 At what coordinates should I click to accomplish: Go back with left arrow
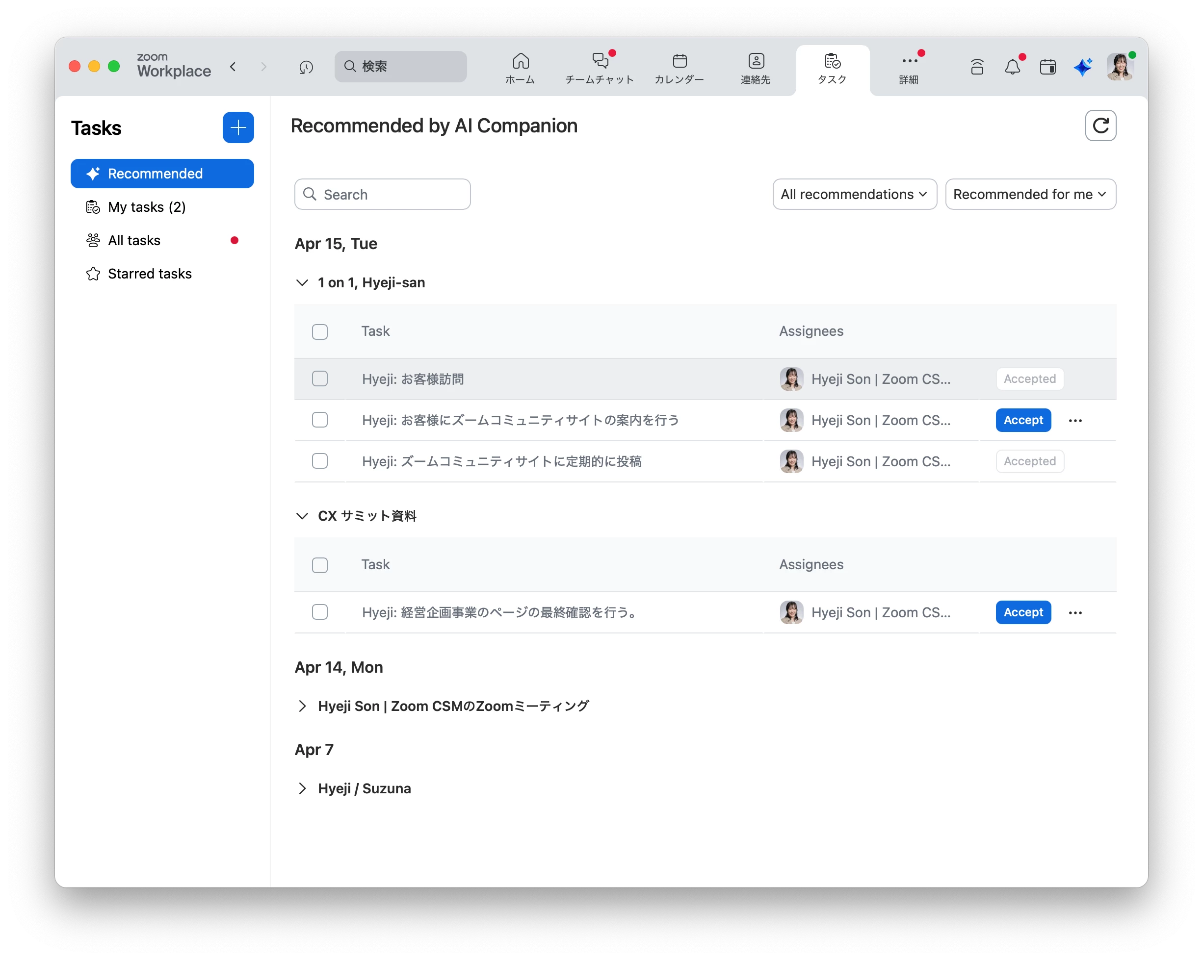233,67
